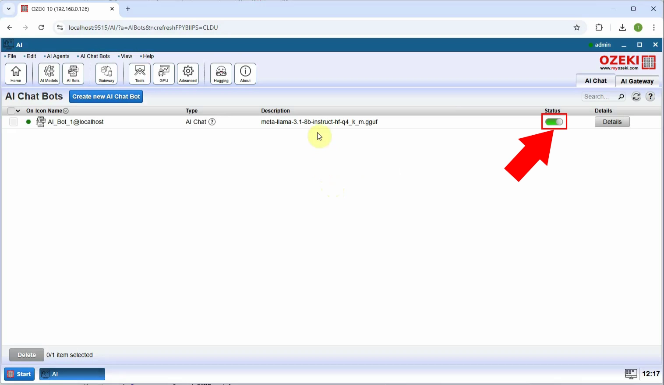Viewport: 664px width, 385px height.
Task: Click the Type column header
Action: [191, 111]
